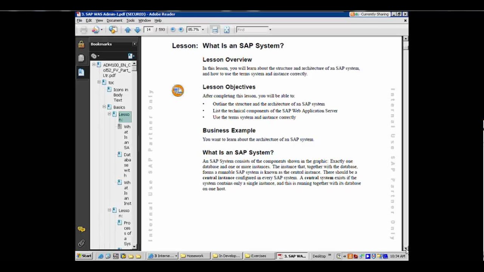484x272 pixels.
Task: Select 'What Is an SA' bookmark
Action: point(127,137)
